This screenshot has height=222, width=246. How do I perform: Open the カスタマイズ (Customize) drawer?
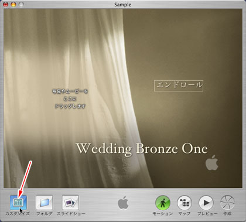tap(18, 203)
